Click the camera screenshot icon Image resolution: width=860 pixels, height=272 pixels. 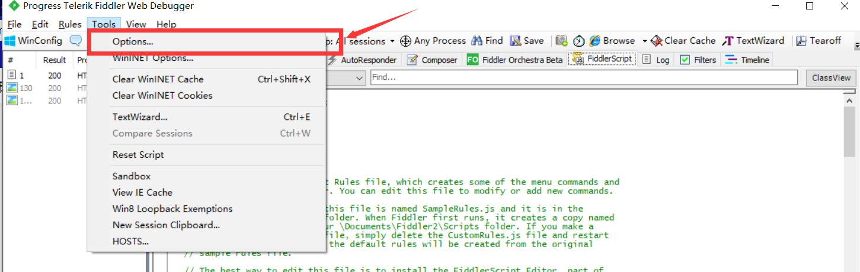tap(561, 41)
